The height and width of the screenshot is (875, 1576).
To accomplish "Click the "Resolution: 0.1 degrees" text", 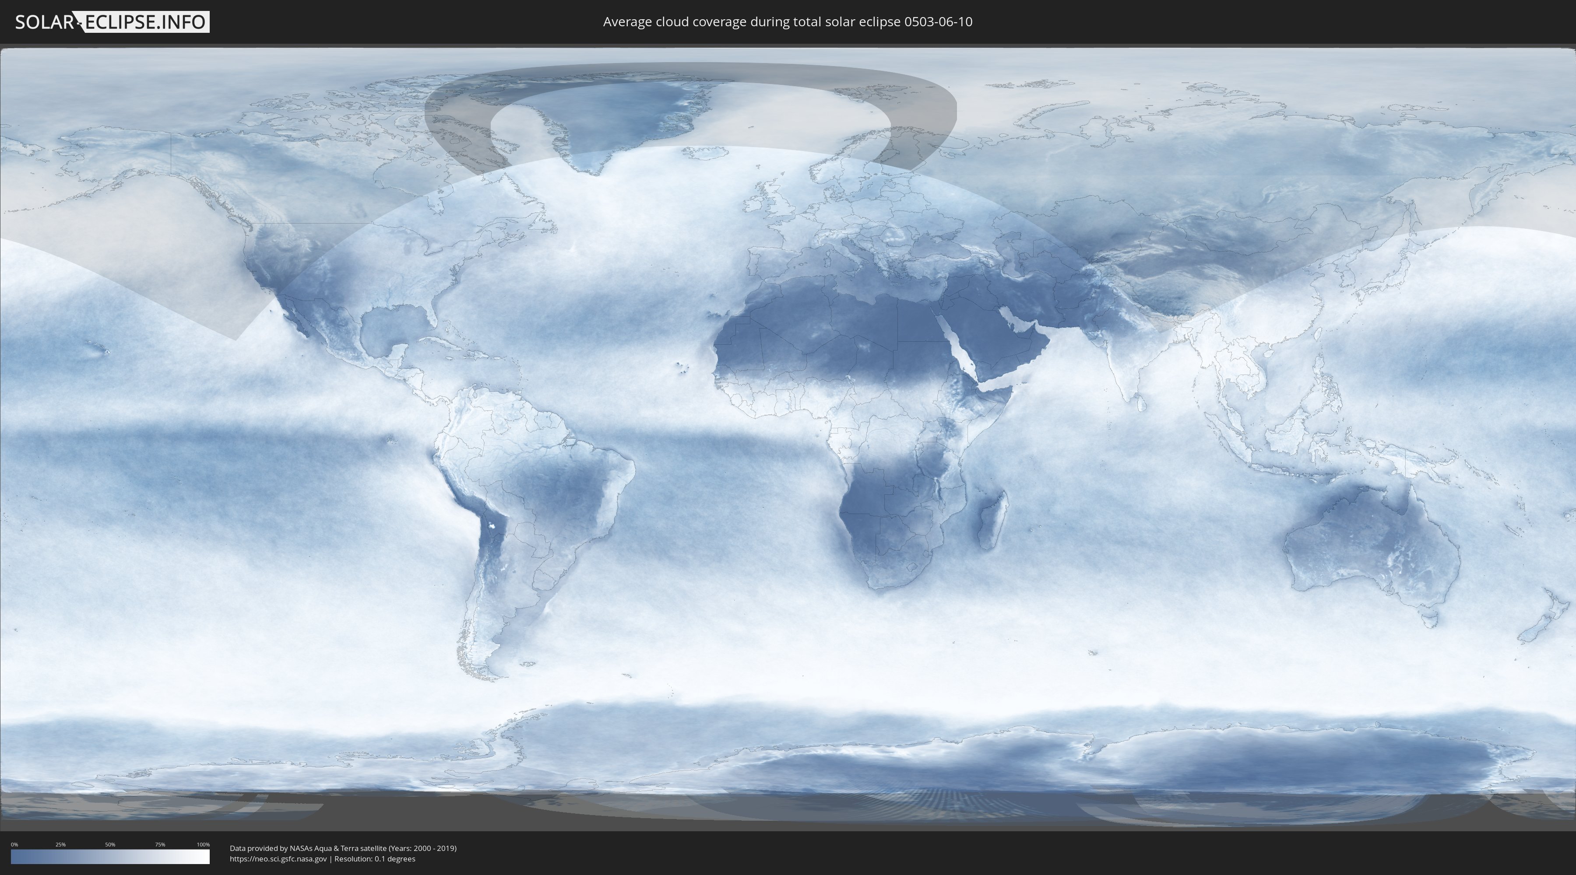I will (375, 859).
